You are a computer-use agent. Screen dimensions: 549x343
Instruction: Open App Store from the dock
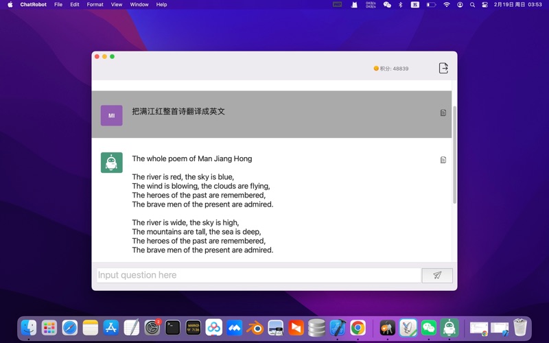pyautogui.click(x=111, y=328)
